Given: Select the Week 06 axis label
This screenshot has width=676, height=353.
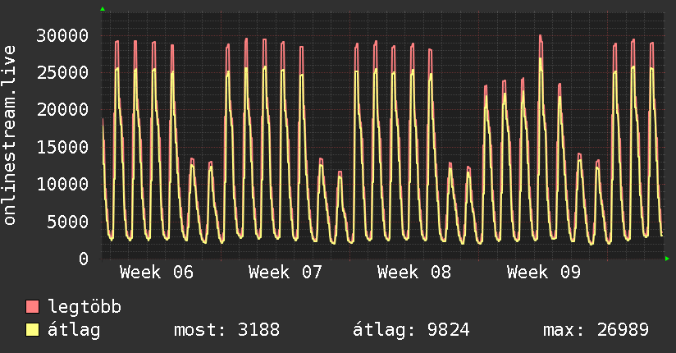Looking at the screenshot, I should [157, 272].
